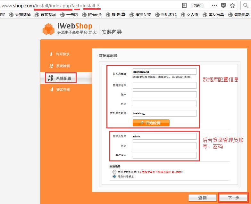The width and height of the screenshot is (251, 204).
Task: Click globe icon of 一号店 bookmark
Action: (63, 15)
